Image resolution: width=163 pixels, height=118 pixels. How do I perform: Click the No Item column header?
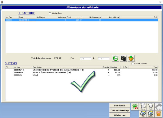coord(23,67)
